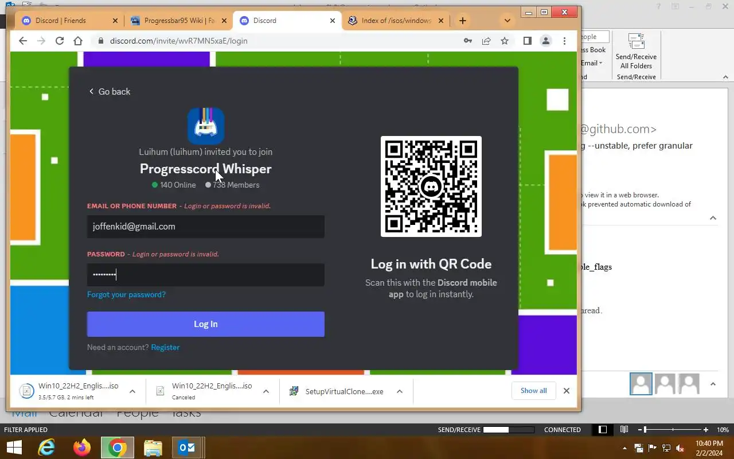The image size is (734, 459).
Task: Reload the Discord page
Action: 60,41
